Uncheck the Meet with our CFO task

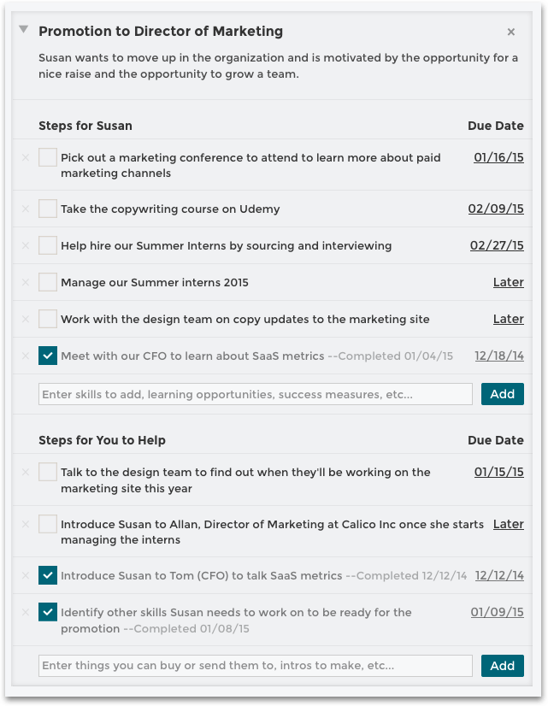[x=48, y=356]
